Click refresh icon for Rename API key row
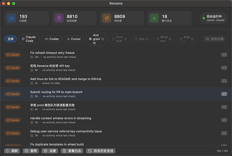 (224, 68)
